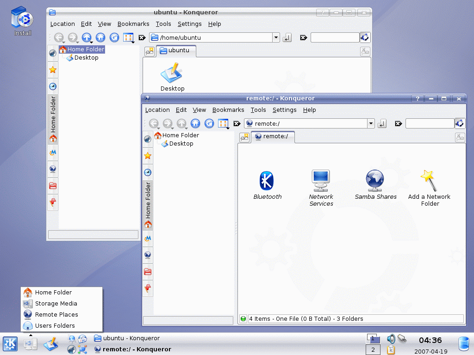The image size is (474, 355).
Task: Launch Add a Network Folder wizard
Action: tap(429, 188)
